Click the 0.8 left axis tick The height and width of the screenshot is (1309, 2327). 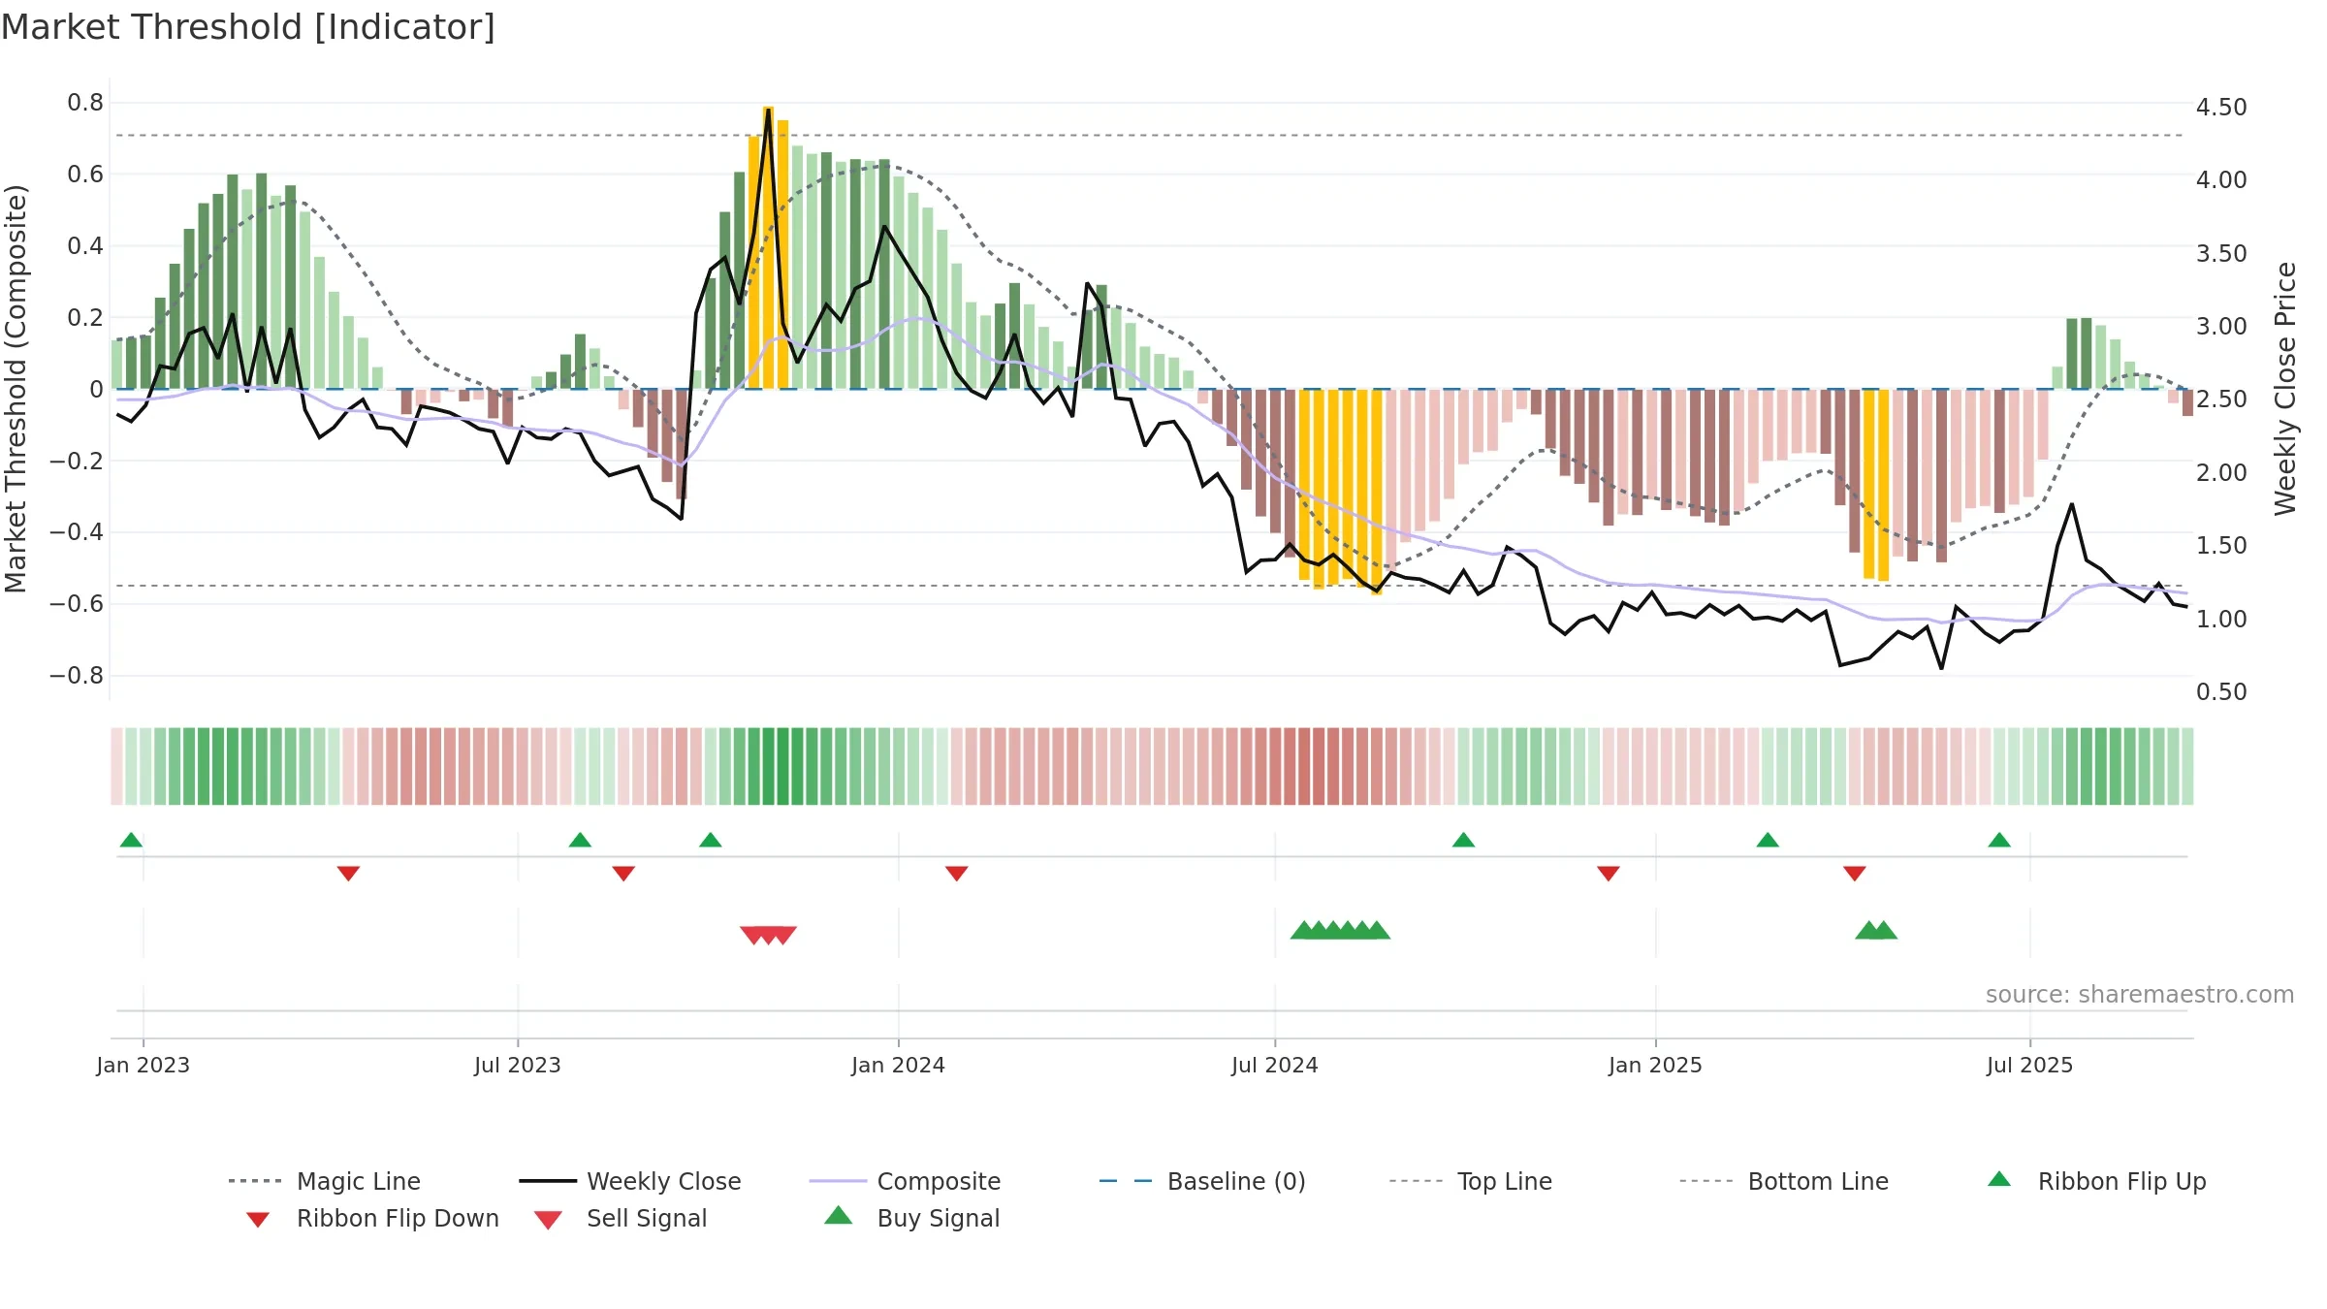coord(85,103)
